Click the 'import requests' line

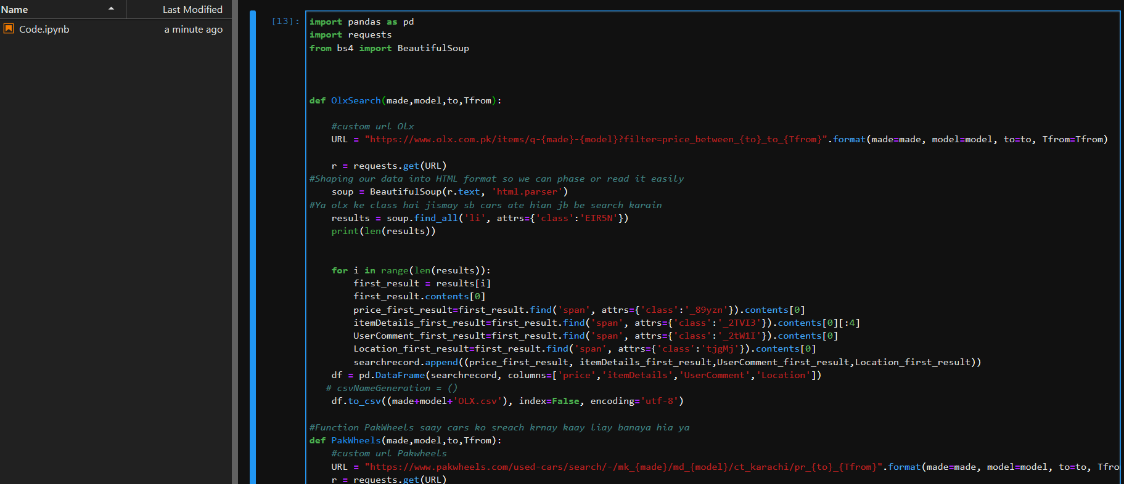click(350, 34)
